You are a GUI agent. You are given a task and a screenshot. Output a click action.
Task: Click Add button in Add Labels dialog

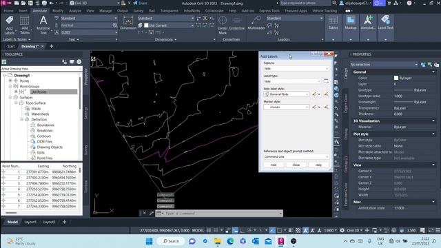pos(274,165)
